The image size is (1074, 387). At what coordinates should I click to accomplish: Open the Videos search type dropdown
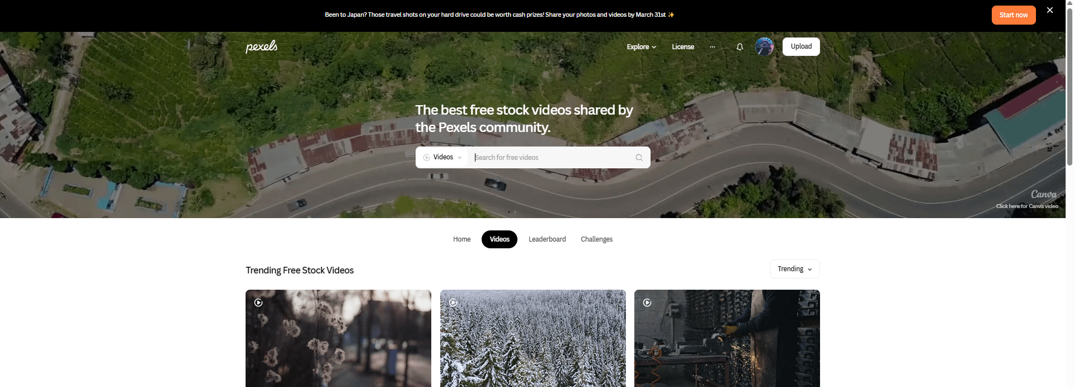click(442, 157)
